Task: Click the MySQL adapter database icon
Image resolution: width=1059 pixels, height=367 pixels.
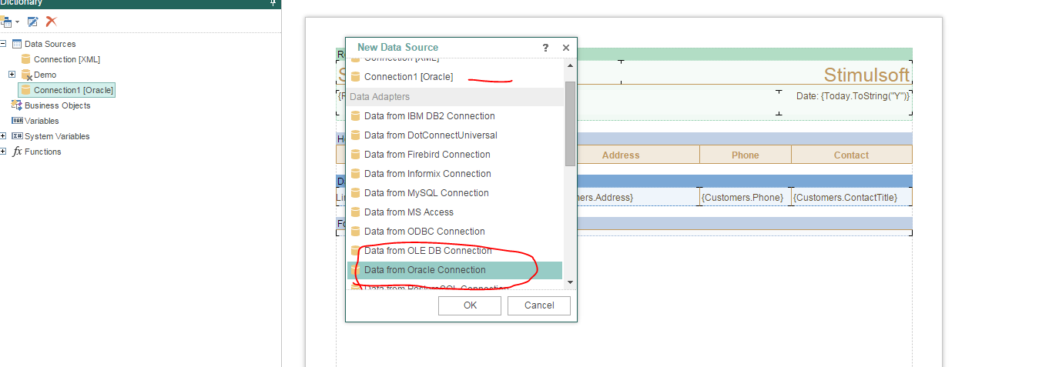Action: [x=355, y=193]
